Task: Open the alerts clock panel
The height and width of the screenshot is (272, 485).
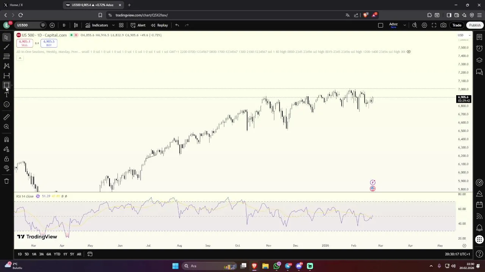Action: 479,48
